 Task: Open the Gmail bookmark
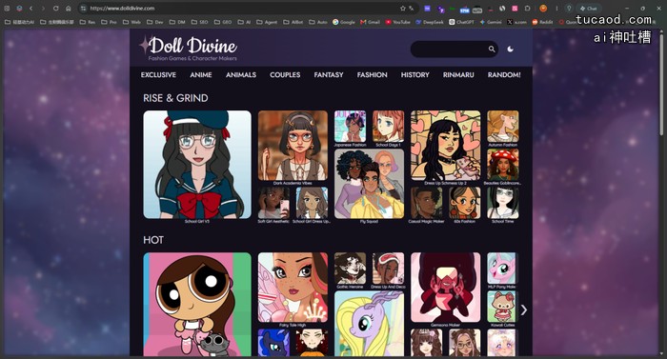pos(370,22)
